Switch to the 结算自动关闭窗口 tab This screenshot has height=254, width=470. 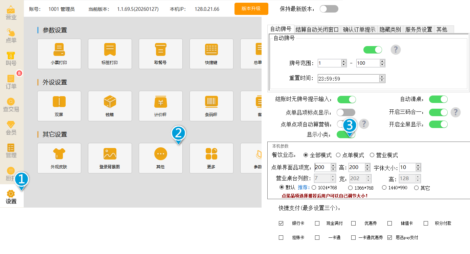tap(317, 29)
